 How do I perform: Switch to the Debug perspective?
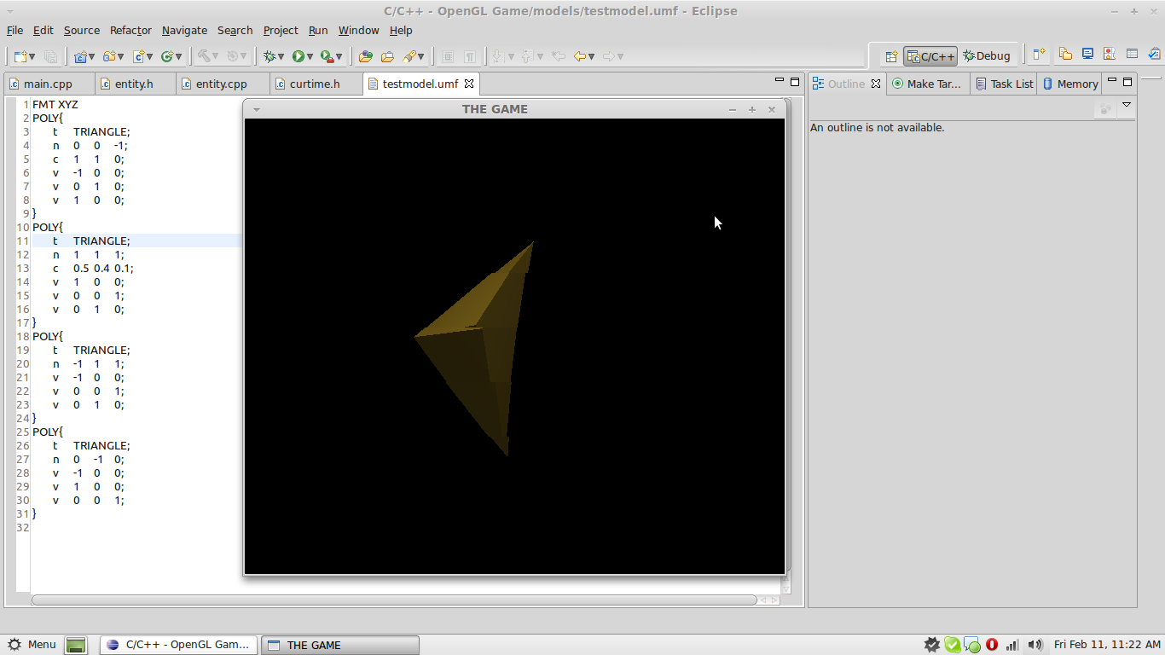pyautogui.click(x=987, y=56)
